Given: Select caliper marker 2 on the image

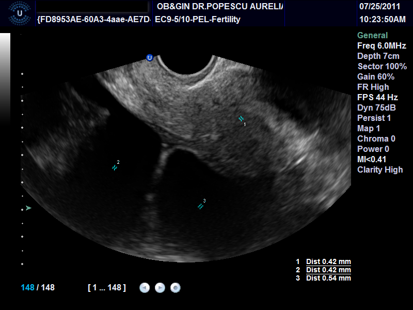Looking at the screenshot, I should coord(115,167).
